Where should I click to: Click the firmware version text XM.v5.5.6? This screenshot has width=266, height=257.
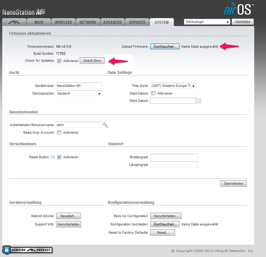point(63,46)
